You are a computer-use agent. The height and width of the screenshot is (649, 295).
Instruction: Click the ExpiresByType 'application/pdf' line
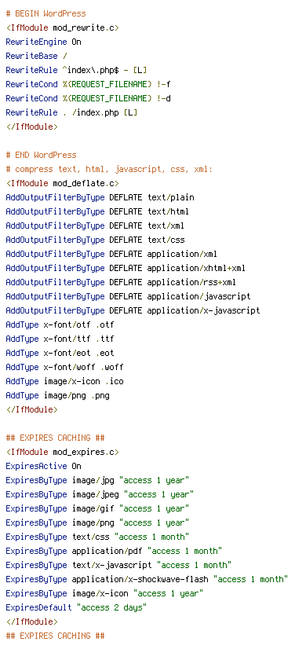114,551
